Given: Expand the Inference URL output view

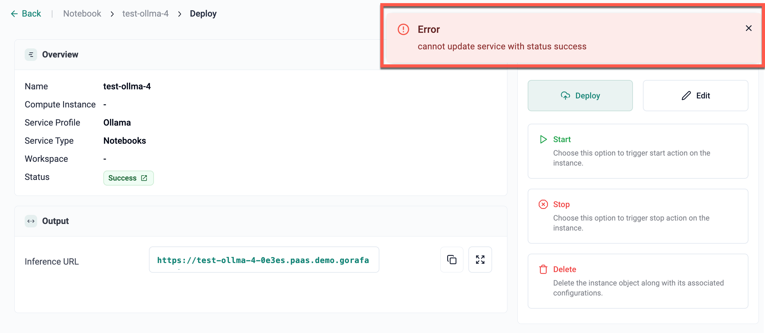Looking at the screenshot, I should coord(480,260).
